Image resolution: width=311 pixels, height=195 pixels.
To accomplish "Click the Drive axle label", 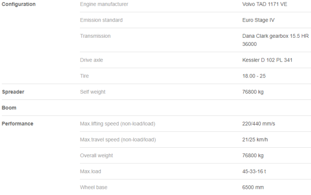I will click(x=91, y=60).
